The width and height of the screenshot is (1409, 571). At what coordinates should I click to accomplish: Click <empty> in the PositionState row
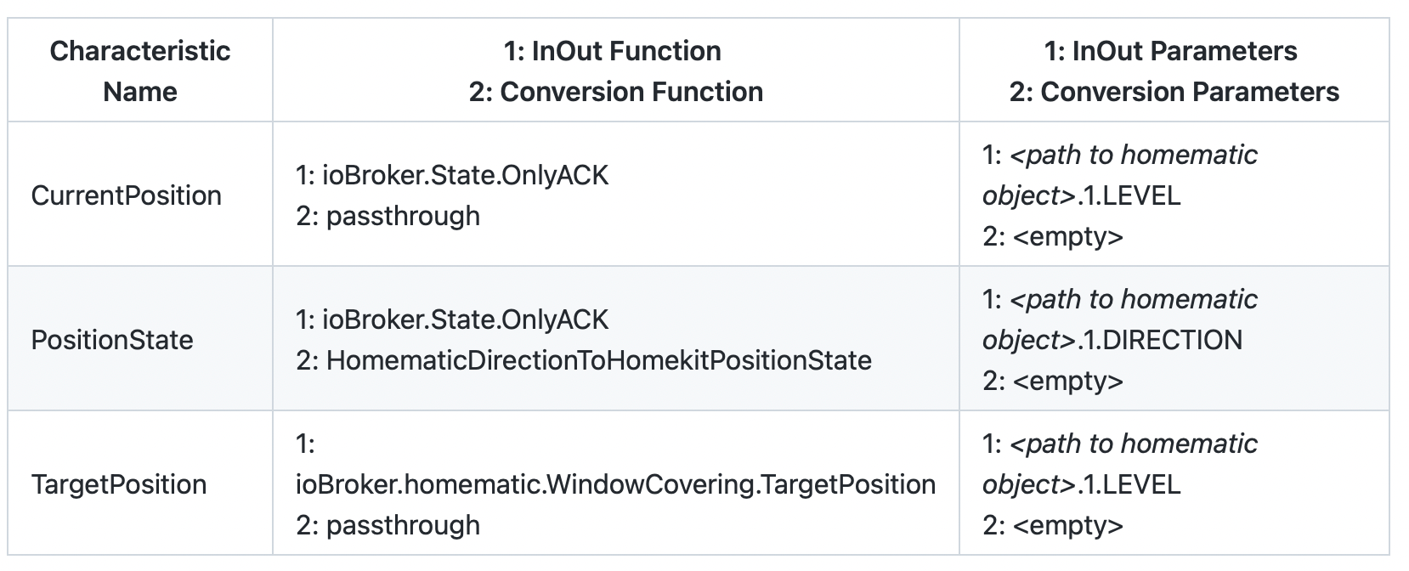1068,381
